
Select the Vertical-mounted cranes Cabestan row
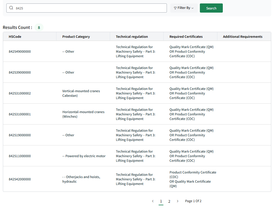click(137, 93)
